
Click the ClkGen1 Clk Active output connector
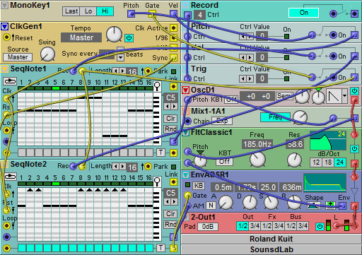click(x=174, y=28)
